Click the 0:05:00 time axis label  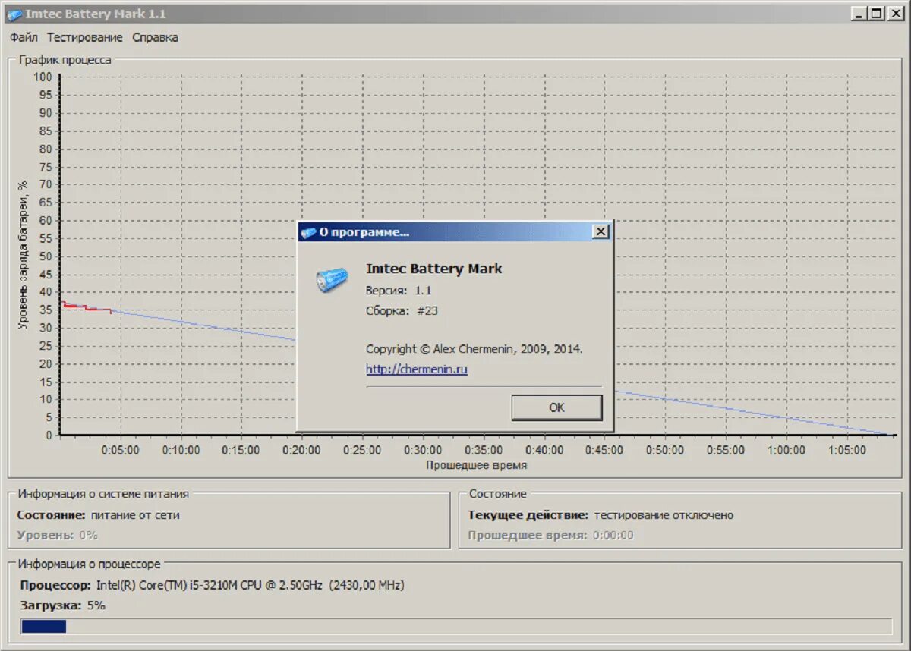120,450
